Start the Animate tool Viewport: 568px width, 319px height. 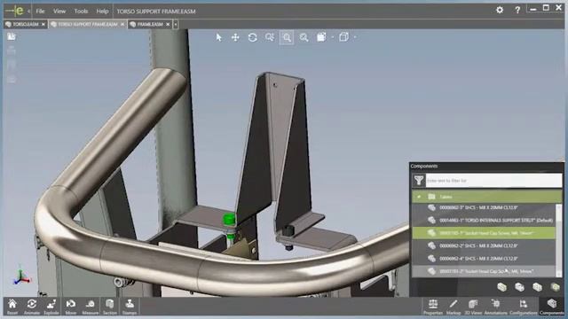(32, 307)
